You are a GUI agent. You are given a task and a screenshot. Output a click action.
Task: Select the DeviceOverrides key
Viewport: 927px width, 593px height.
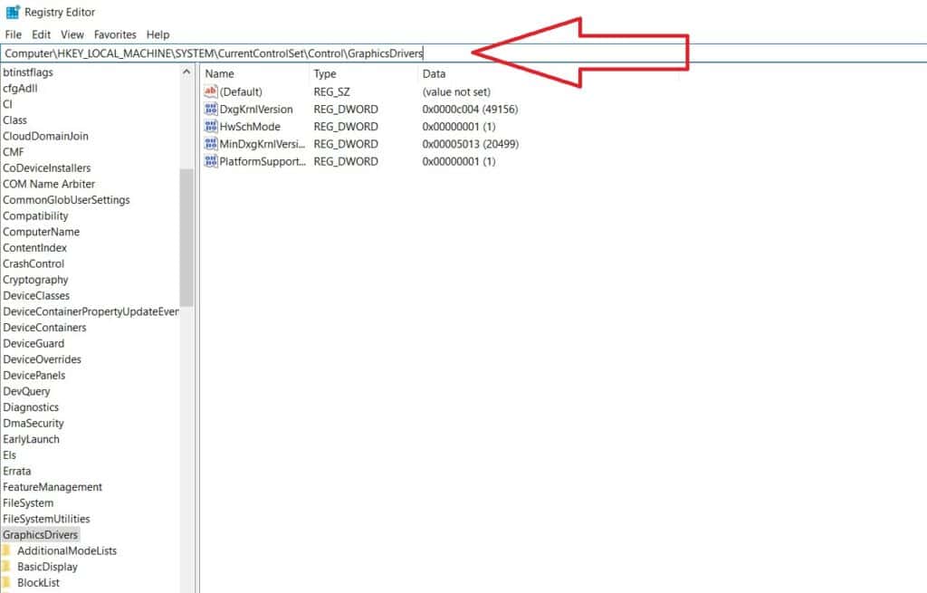42,359
